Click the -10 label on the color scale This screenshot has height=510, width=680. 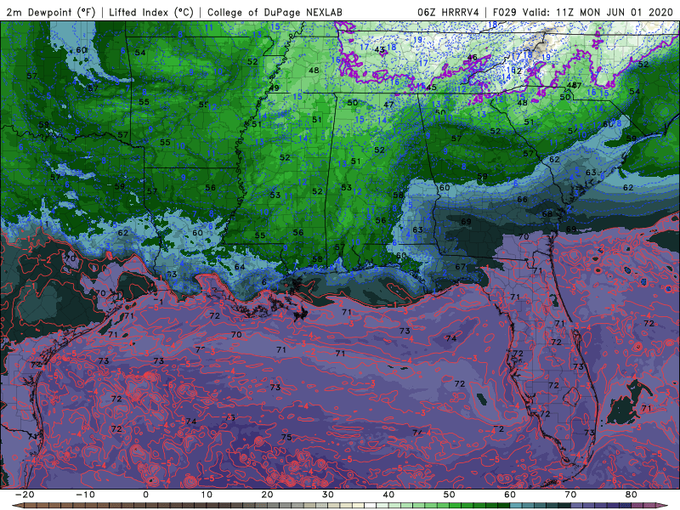(85, 495)
